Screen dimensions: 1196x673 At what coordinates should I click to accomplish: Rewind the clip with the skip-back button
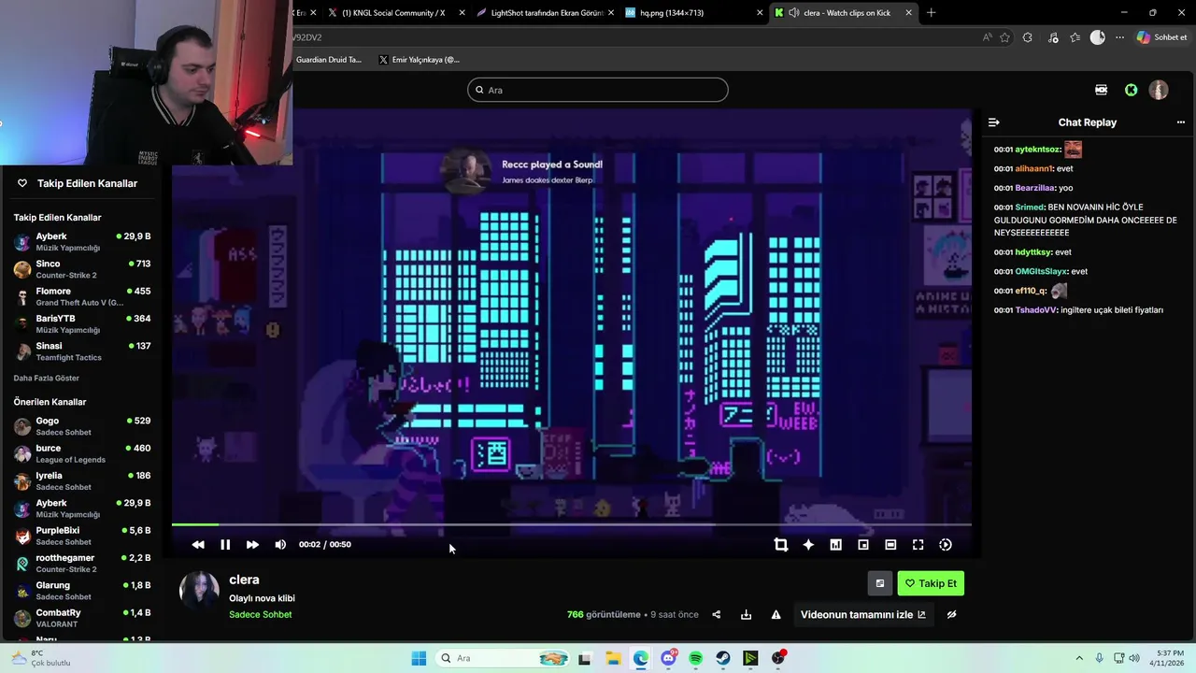198,545
